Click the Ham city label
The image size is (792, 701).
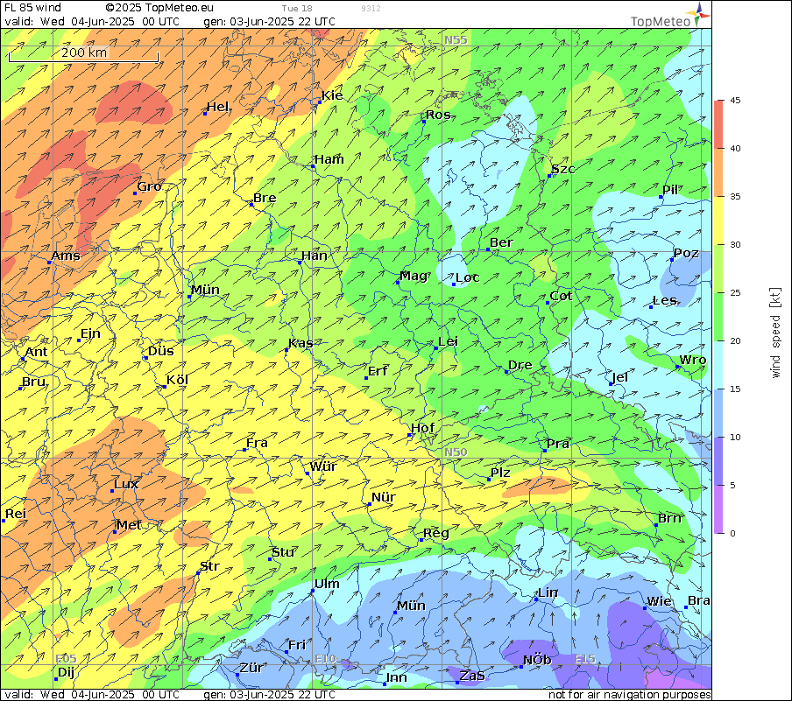329,159
